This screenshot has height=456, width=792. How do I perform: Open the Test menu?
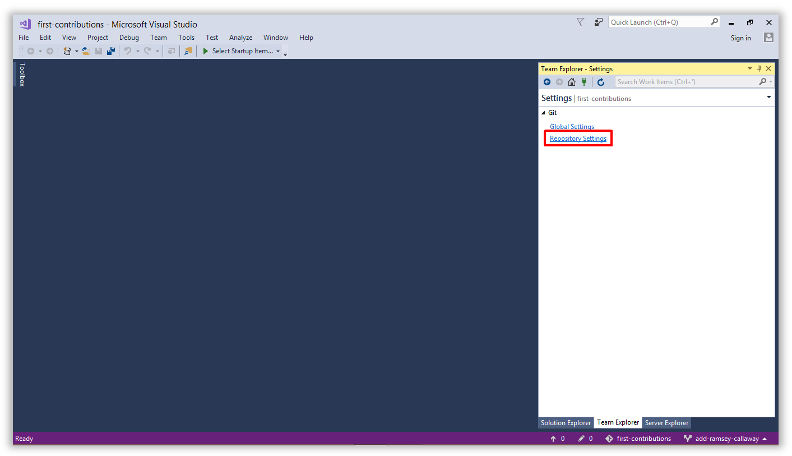pyautogui.click(x=212, y=38)
